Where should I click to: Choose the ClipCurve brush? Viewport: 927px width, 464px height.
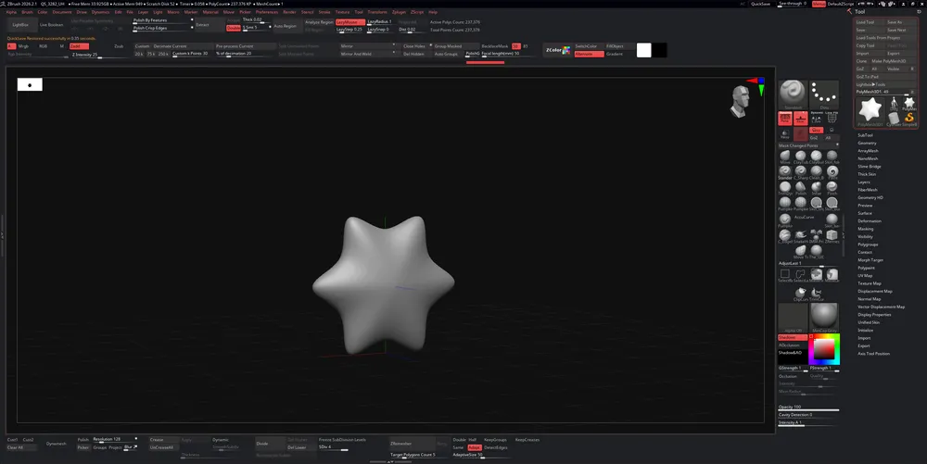pyautogui.click(x=801, y=294)
